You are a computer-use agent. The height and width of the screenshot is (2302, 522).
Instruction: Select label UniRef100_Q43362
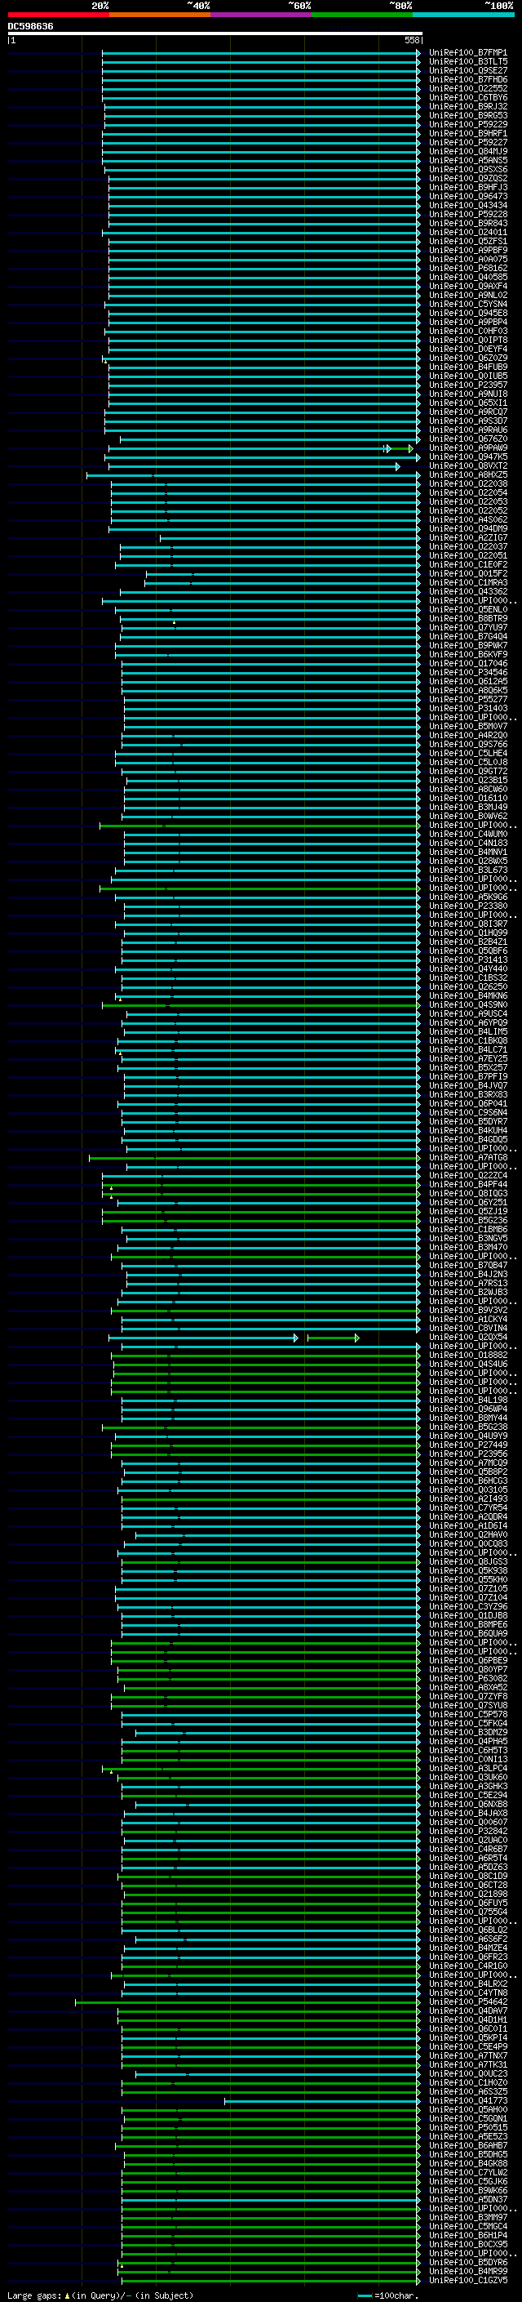pos(467,591)
